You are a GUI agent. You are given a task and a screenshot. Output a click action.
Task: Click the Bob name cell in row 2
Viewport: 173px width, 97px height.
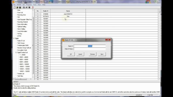pos(68,16)
